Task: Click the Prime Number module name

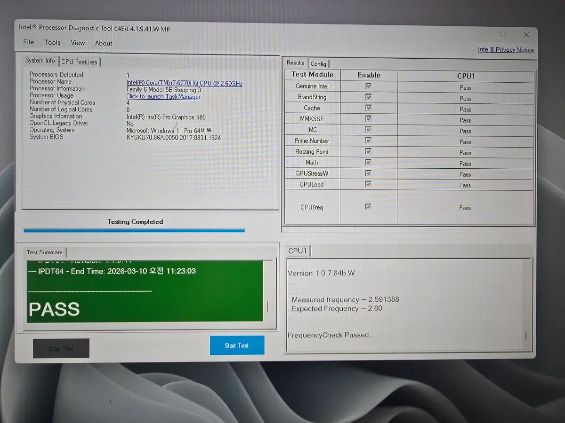Action: pyautogui.click(x=312, y=141)
